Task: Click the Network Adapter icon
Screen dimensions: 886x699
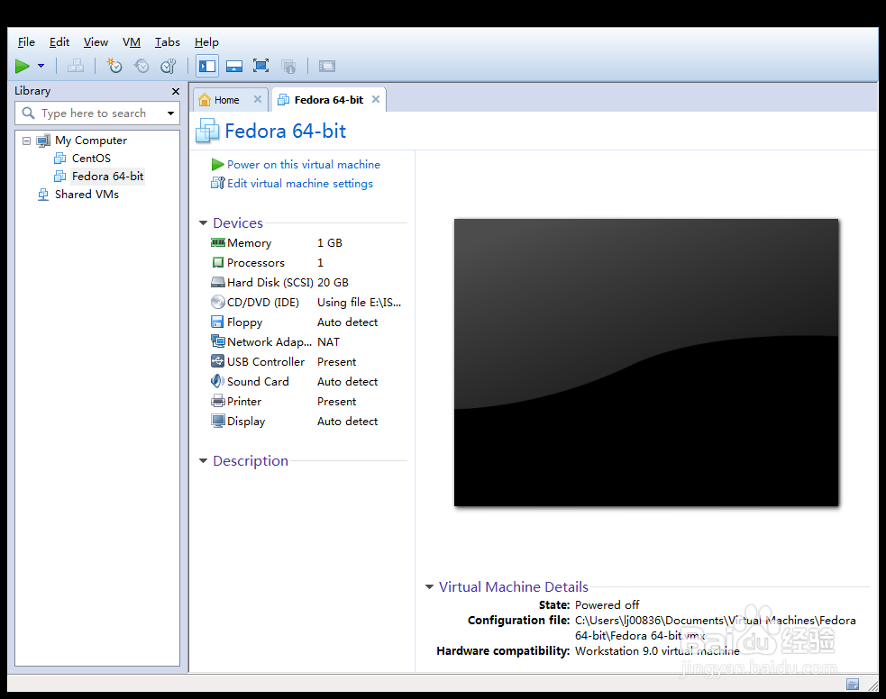Action: [217, 341]
